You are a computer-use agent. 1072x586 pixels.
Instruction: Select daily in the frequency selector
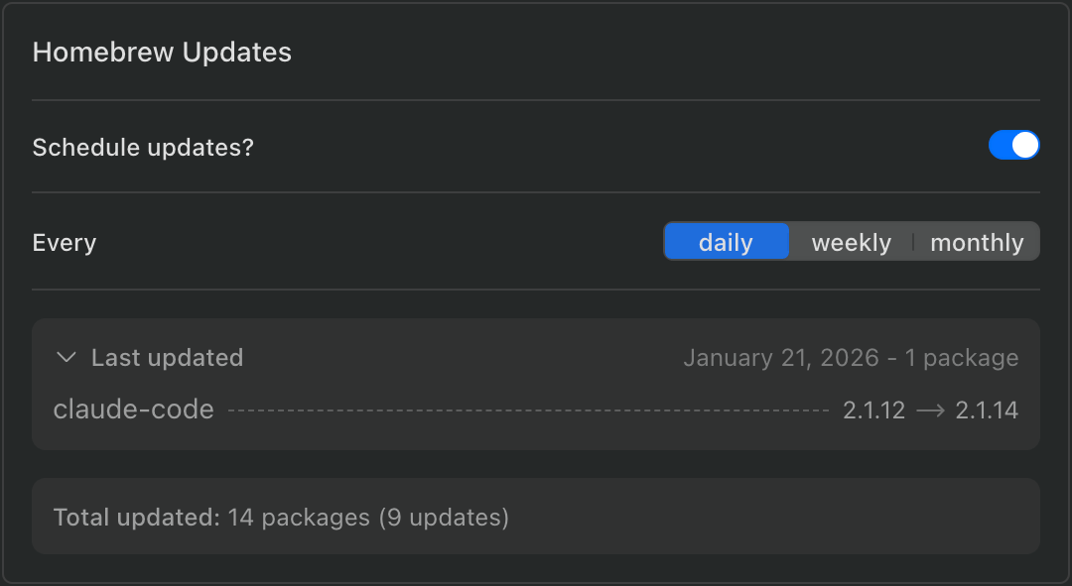pyautogui.click(x=726, y=241)
